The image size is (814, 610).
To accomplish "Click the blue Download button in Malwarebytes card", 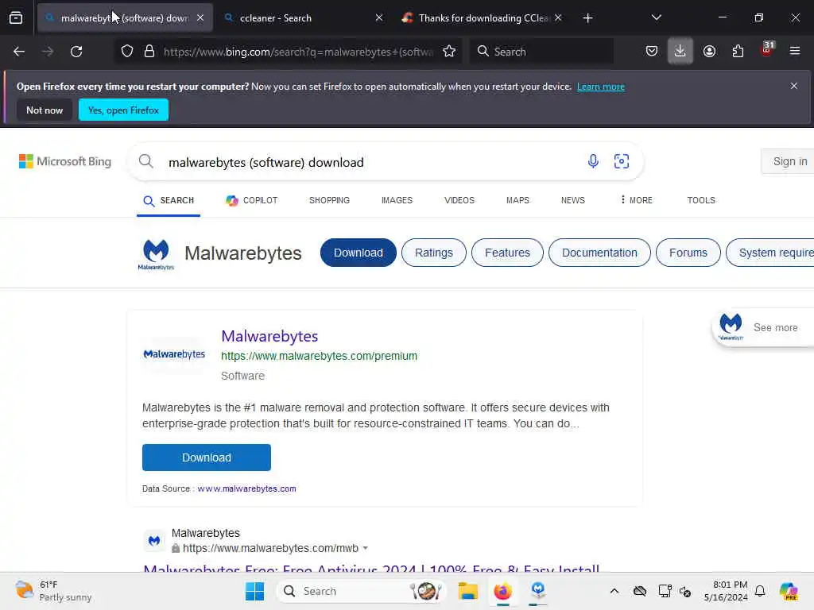I will pyautogui.click(x=206, y=457).
